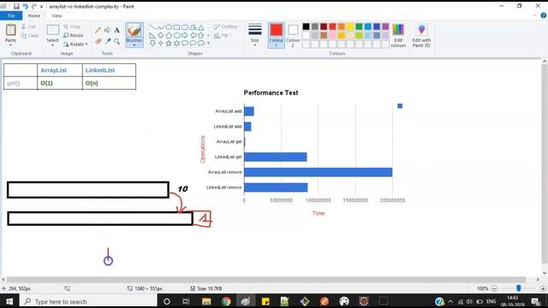Select the Pencil tool
548x308 pixels.
[x=98, y=31]
